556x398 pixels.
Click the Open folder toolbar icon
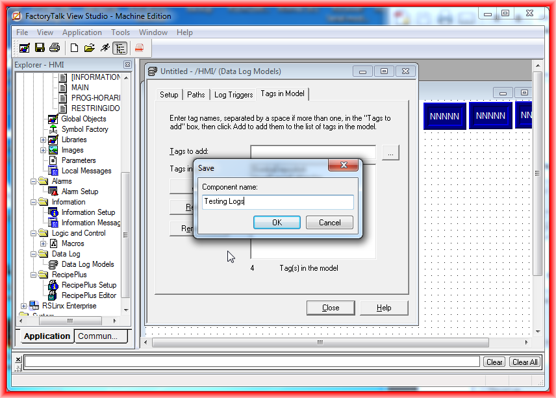(x=90, y=48)
